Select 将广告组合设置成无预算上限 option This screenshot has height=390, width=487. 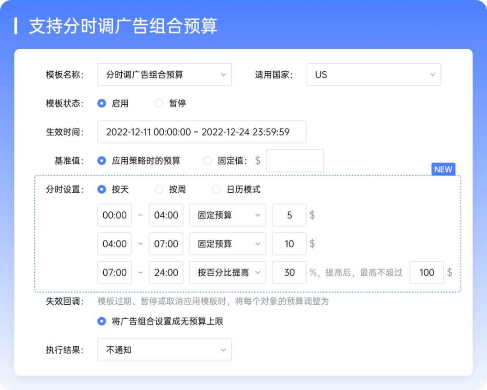[x=102, y=321]
